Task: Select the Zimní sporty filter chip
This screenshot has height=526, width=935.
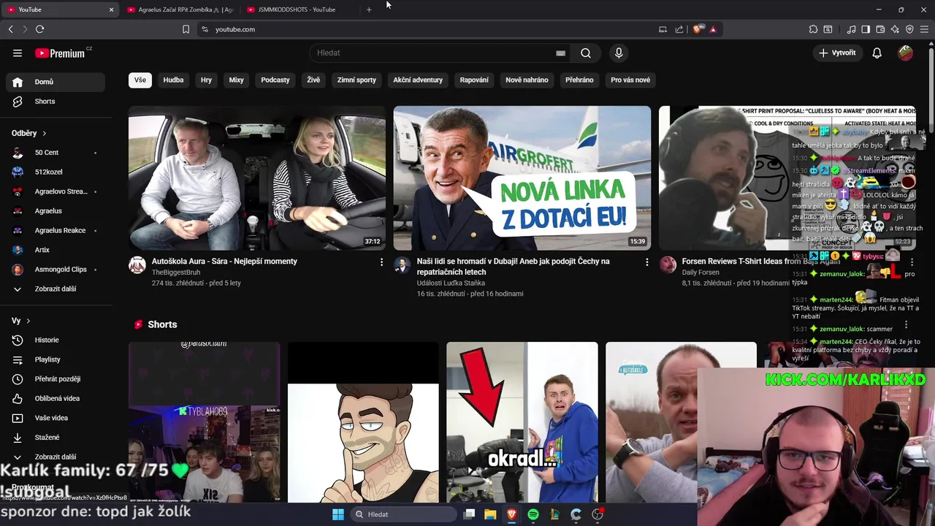Action: [x=356, y=80]
